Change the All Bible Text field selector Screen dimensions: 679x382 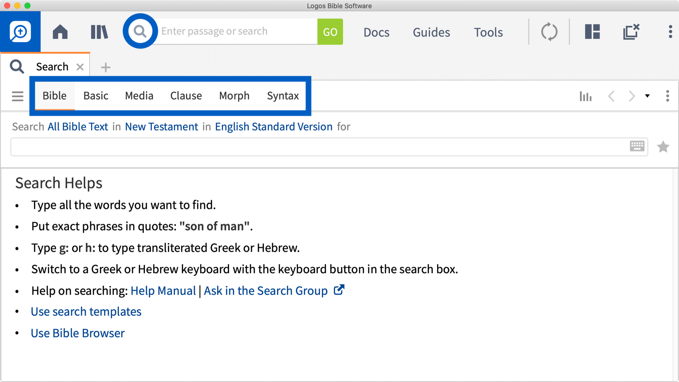(78, 127)
